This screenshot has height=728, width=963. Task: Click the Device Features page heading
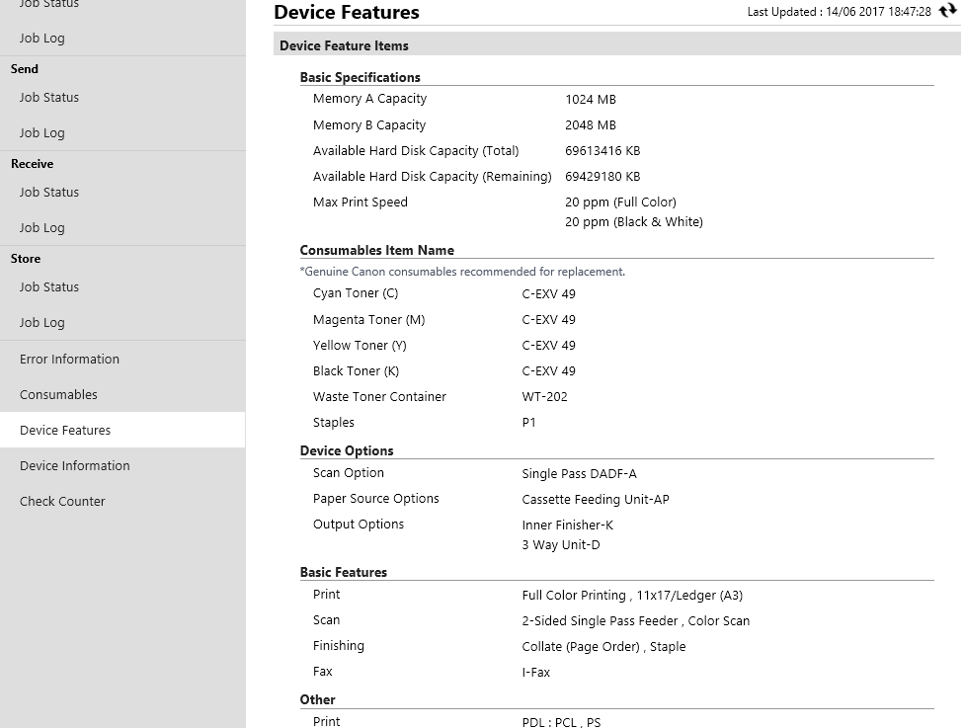point(347,13)
